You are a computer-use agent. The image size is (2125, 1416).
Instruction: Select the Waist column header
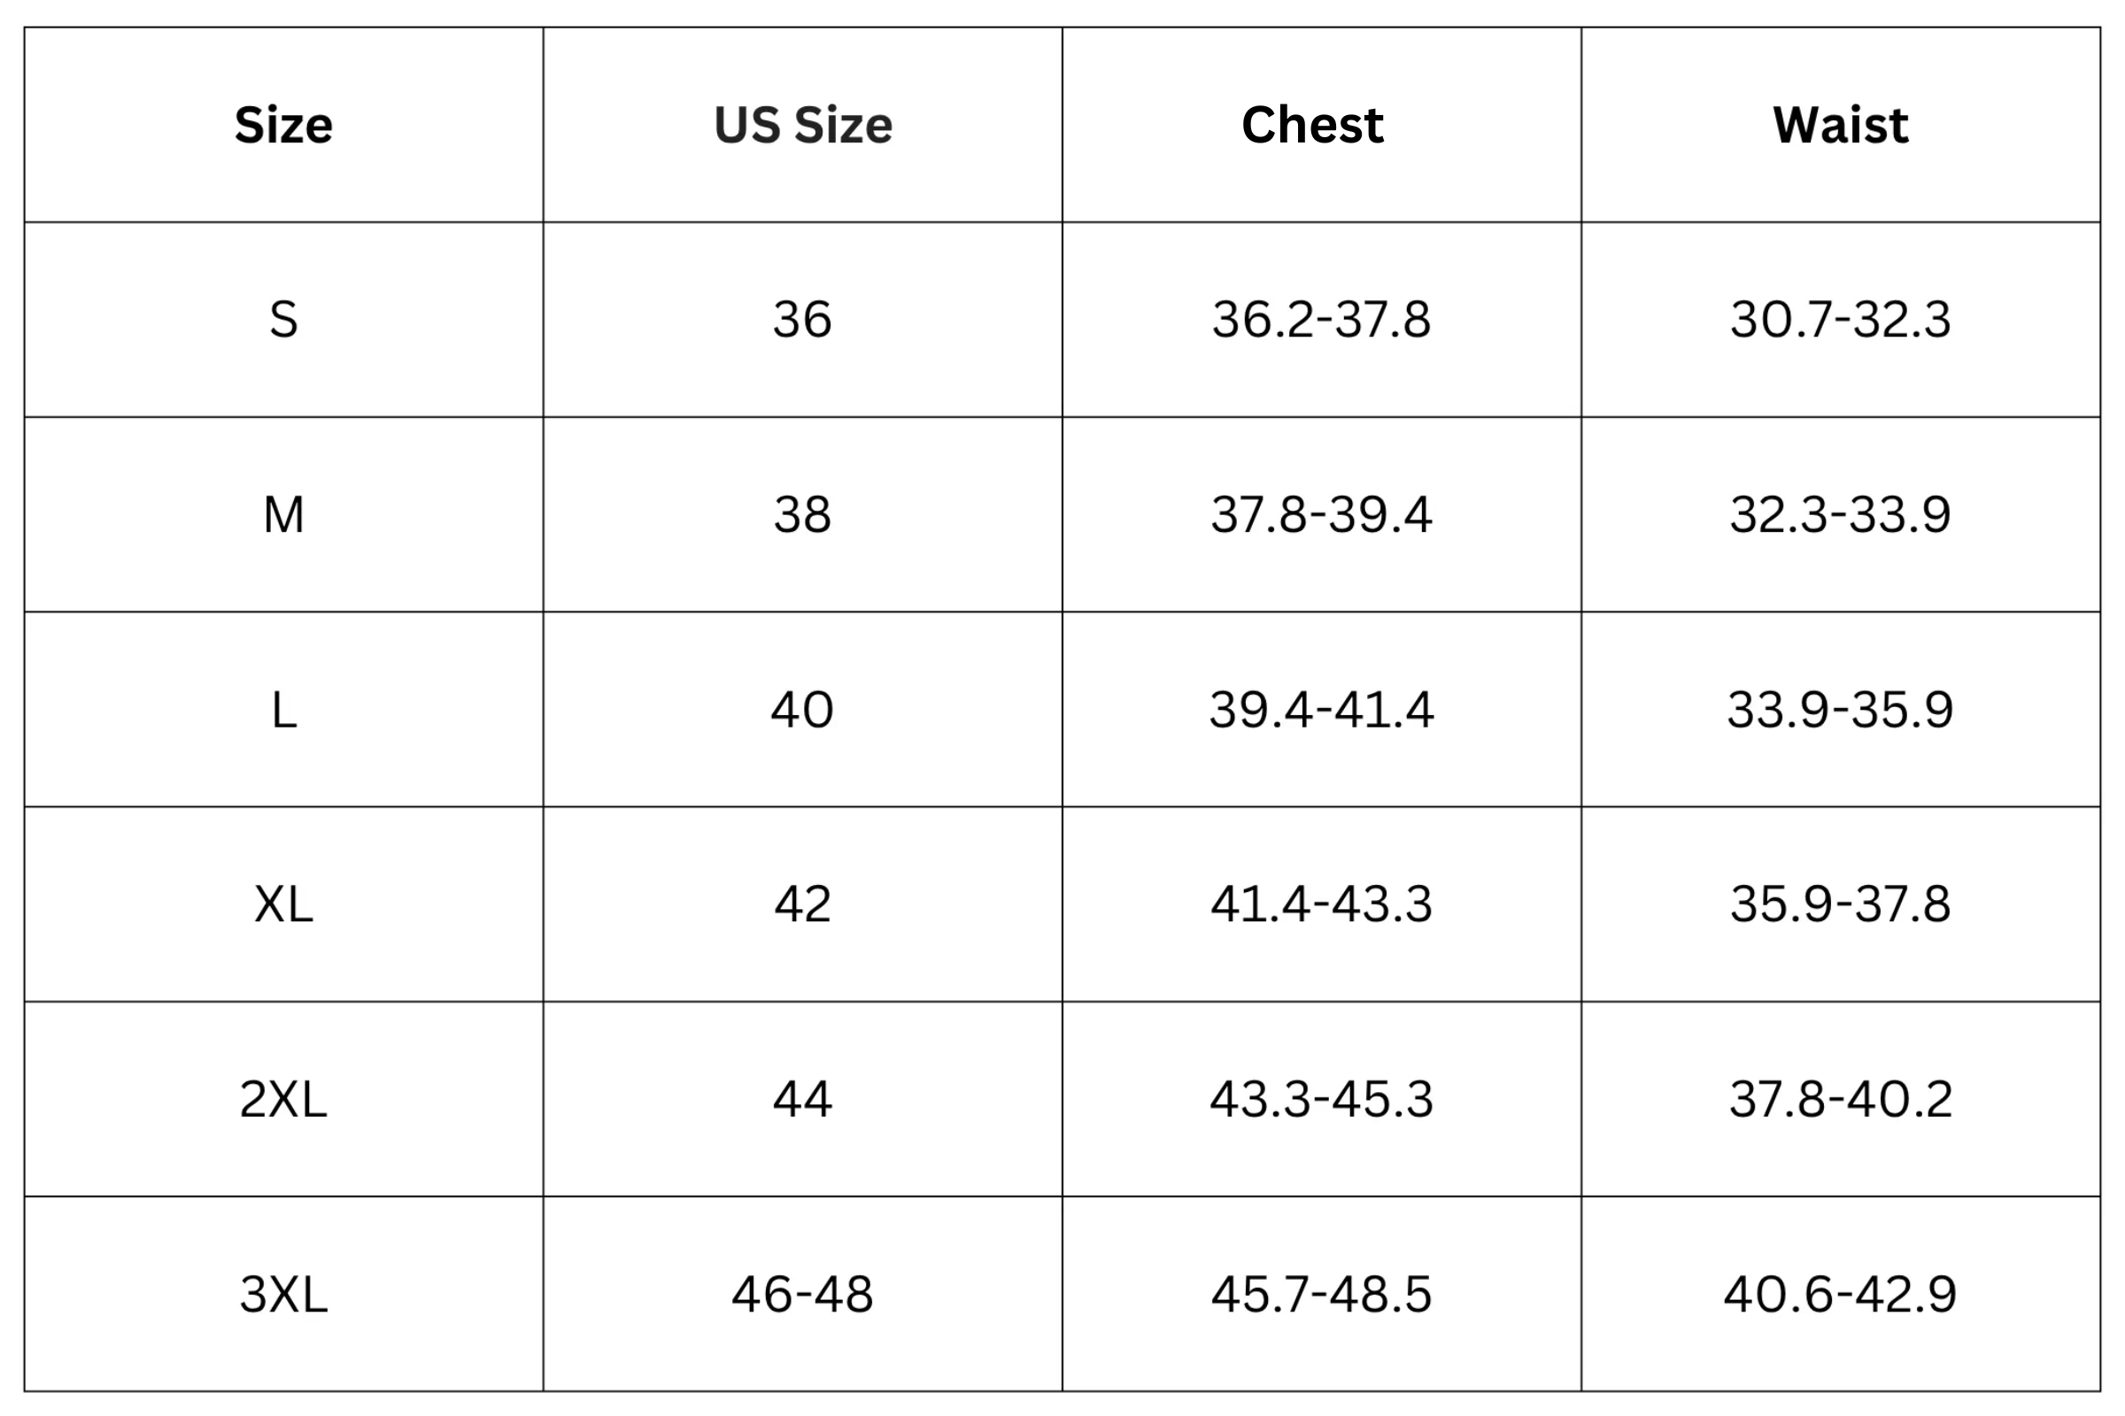point(1841,125)
